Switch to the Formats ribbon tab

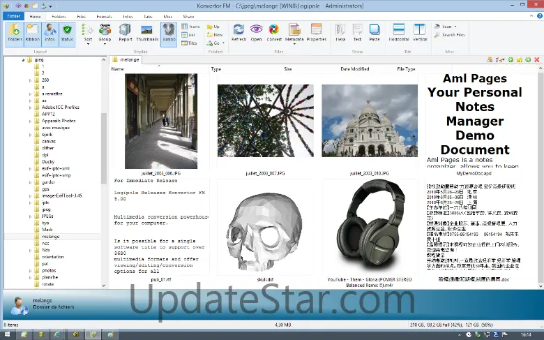pos(105,15)
